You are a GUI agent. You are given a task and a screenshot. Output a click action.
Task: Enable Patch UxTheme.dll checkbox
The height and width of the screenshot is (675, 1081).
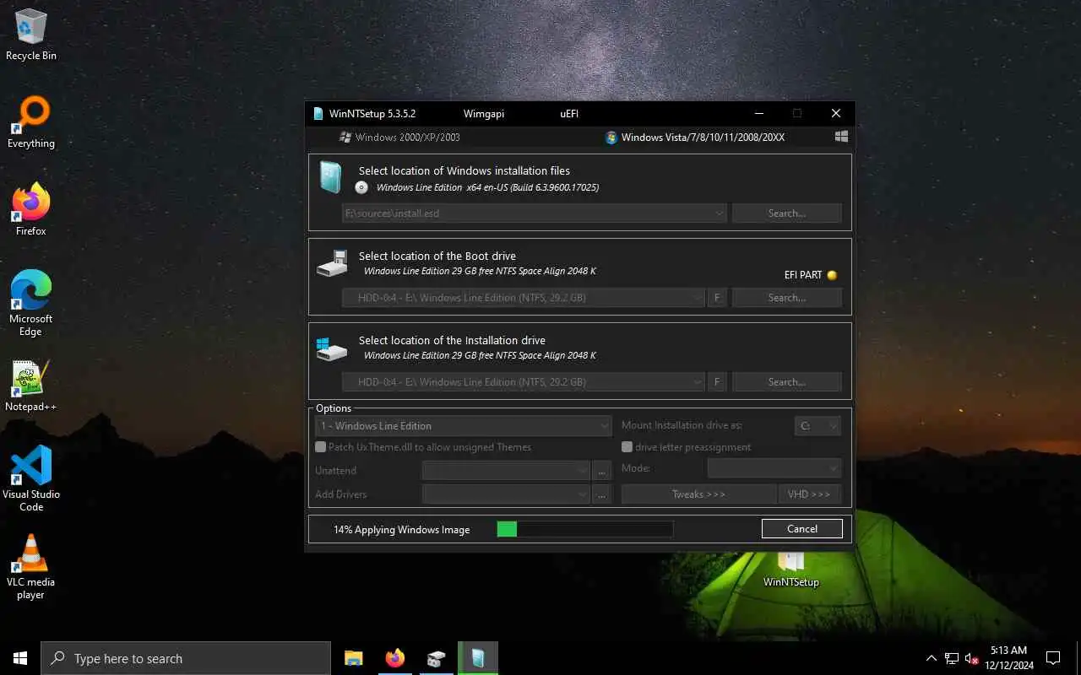tap(321, 447)
